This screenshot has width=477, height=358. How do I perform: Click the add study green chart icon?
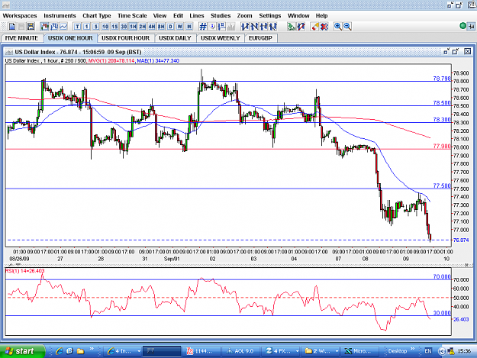click(292, 27)
